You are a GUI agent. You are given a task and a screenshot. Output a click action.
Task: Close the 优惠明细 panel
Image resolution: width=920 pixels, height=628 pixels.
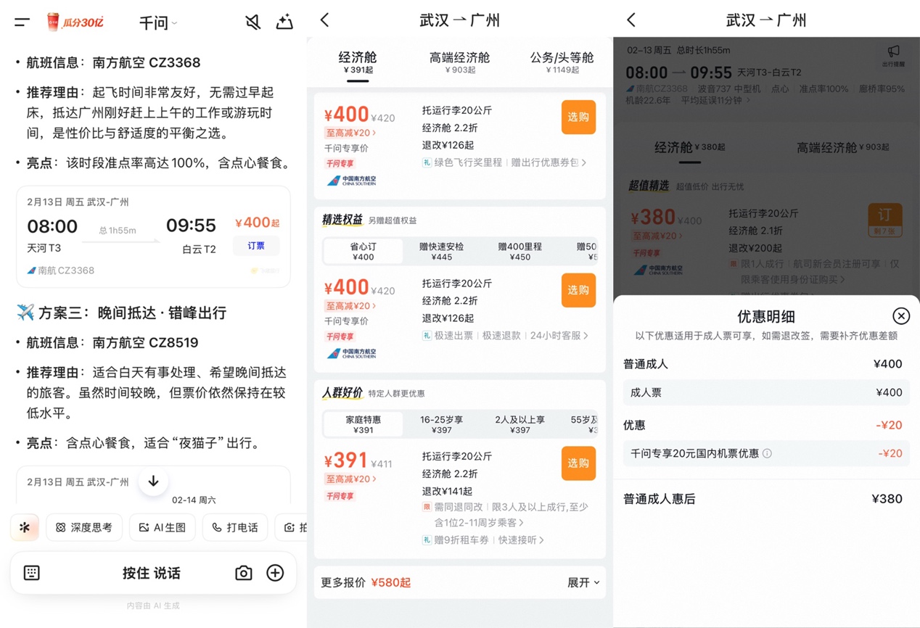pos(901,315)
